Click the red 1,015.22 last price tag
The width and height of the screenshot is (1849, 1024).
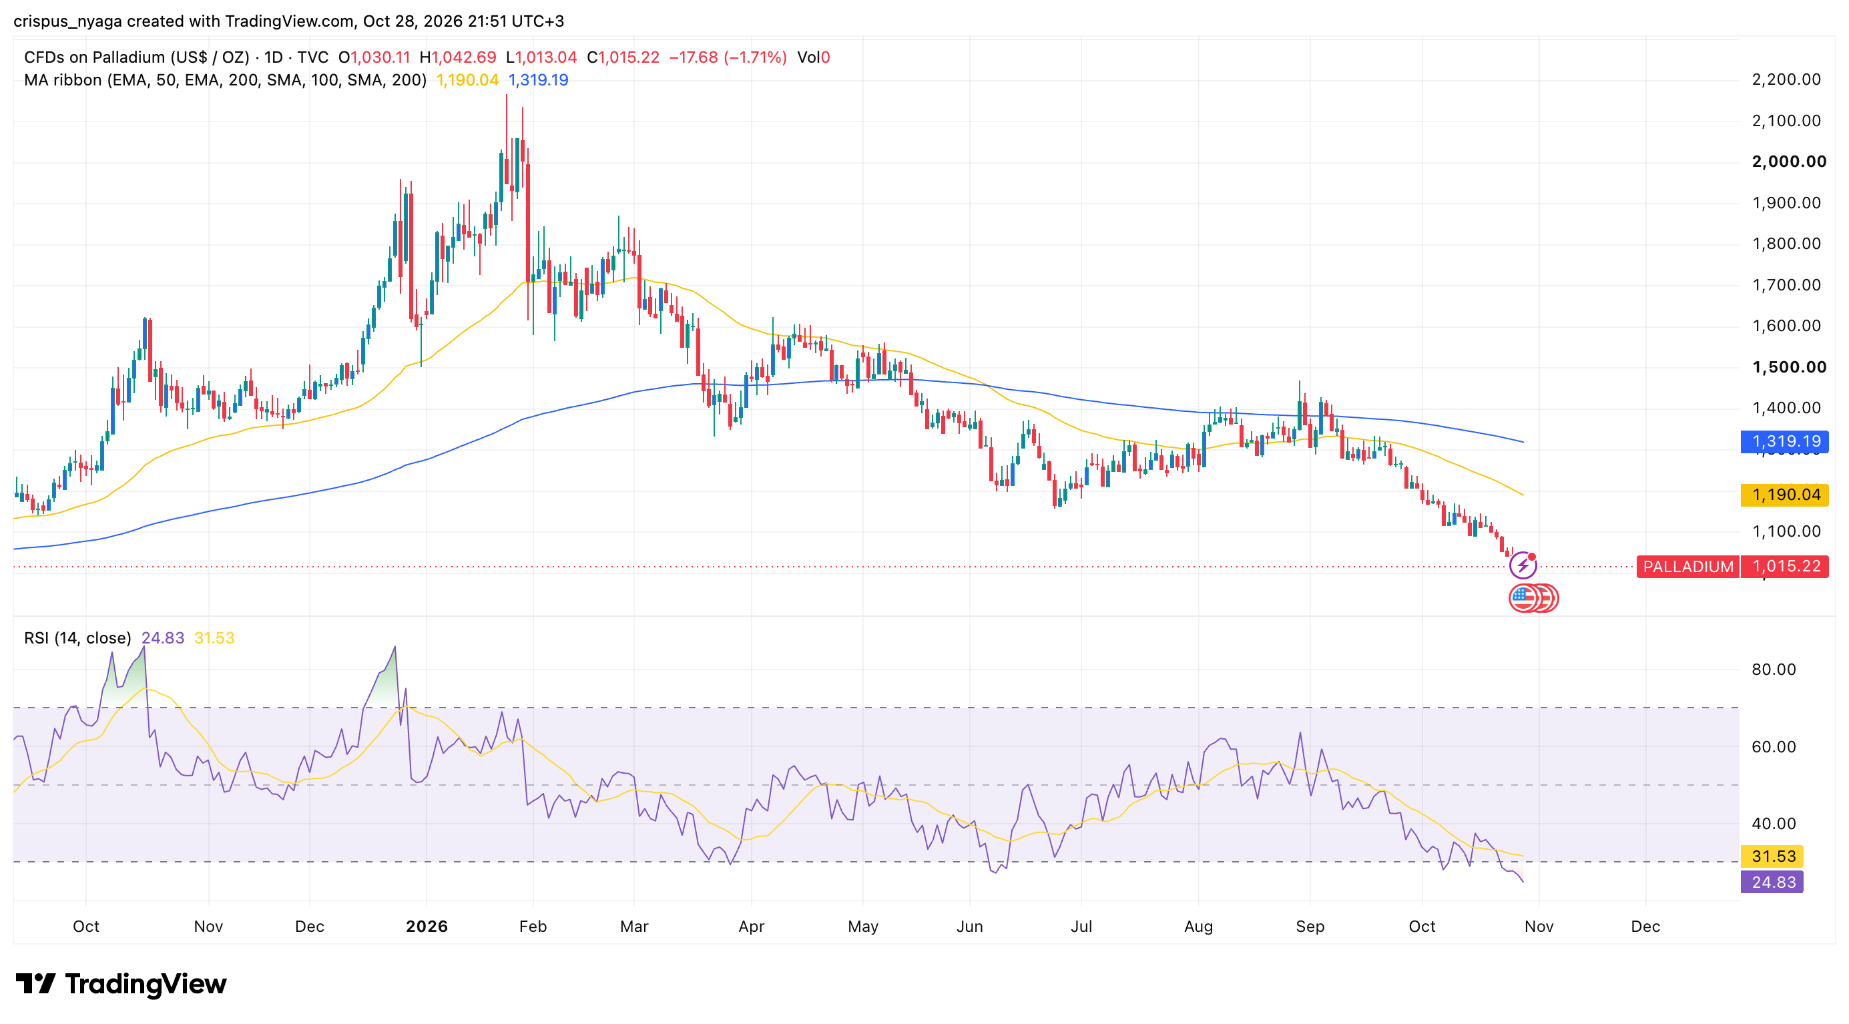pos(1785,566)
